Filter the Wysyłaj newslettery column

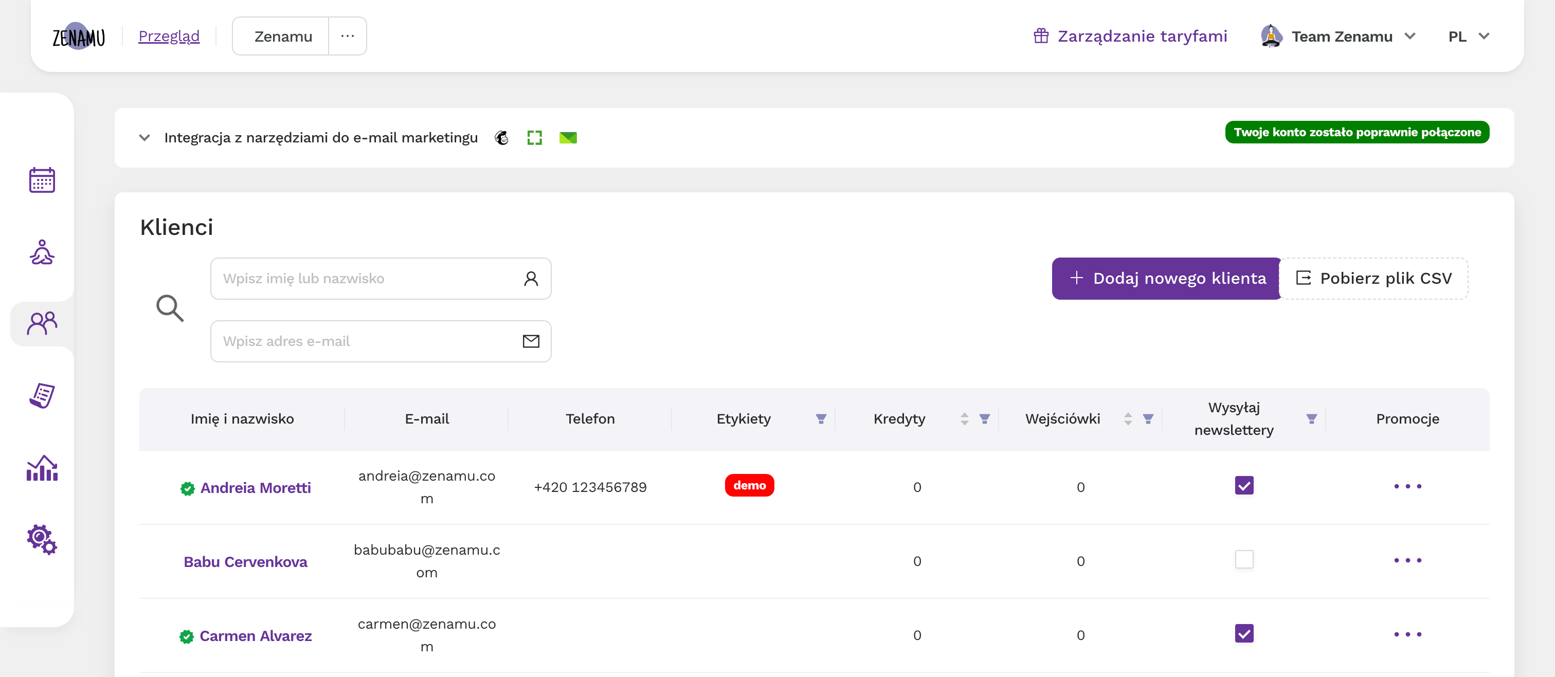coord(1312,419)
